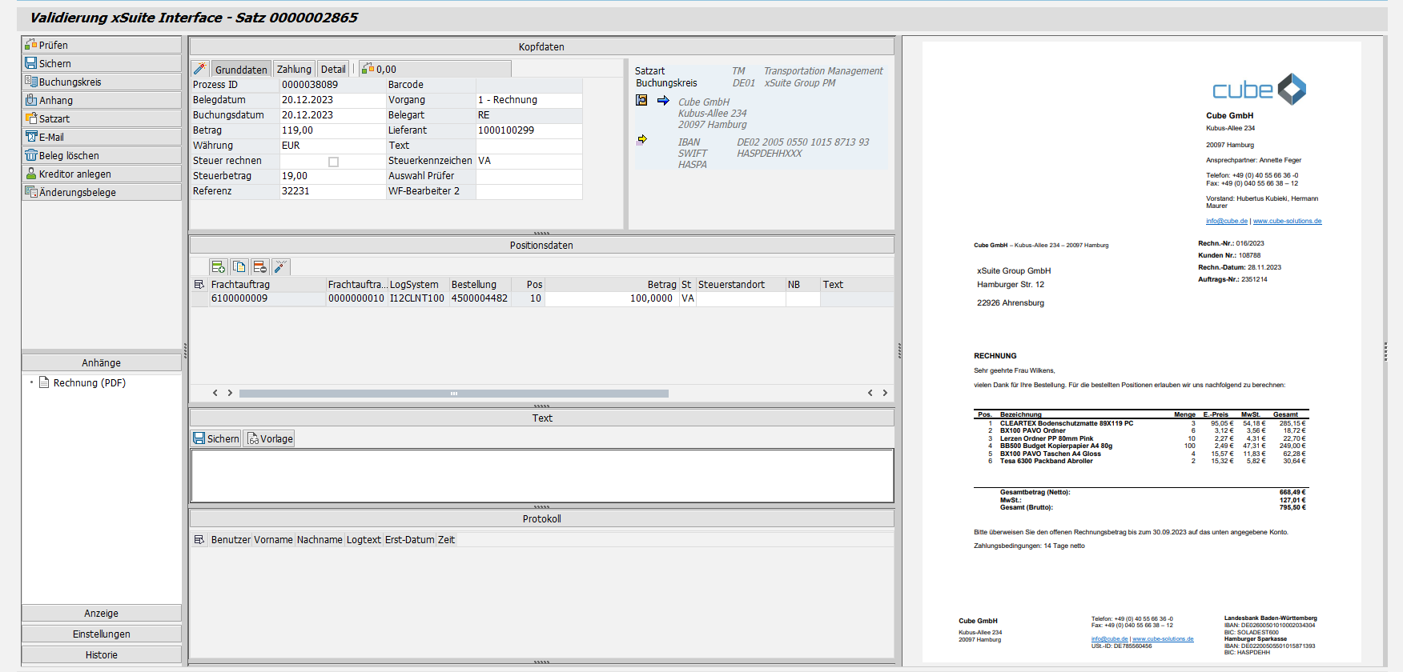Expand the Historie panel

pos(102,655)
